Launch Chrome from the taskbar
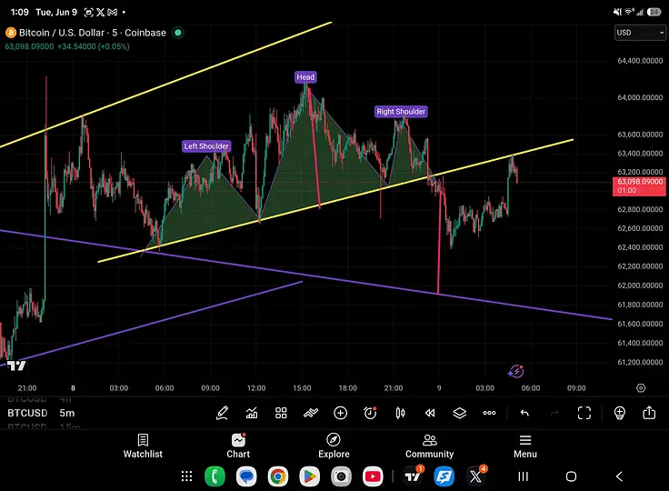The image size is (669, 491). [278, 476]
